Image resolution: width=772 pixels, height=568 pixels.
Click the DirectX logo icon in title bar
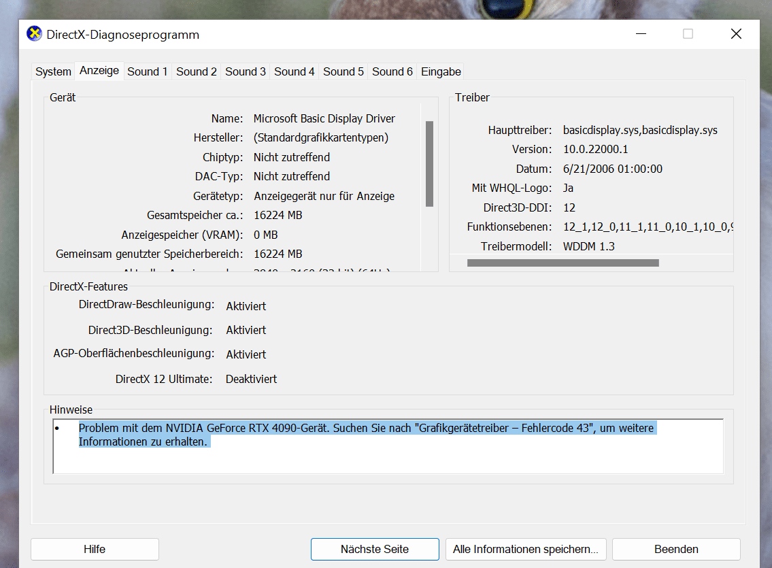[x=34, y=34]
